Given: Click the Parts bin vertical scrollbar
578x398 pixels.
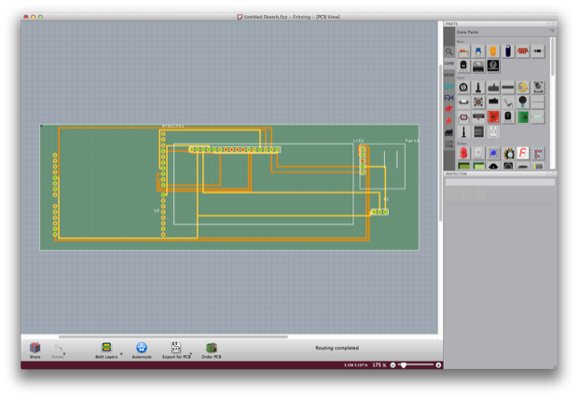Looking at the screenshot, I should click(552, 57).
